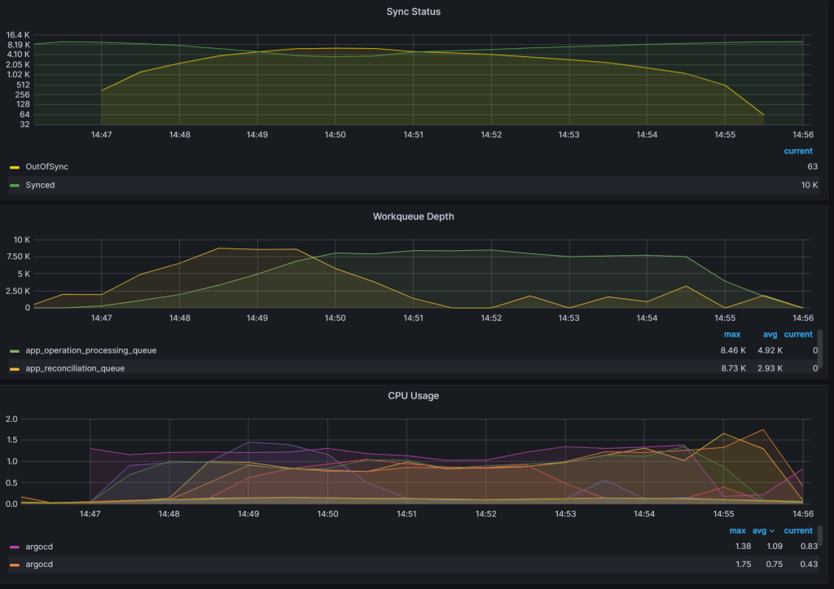Screen dimensions: 834x589
Task: Sort Workqueue Depth legend by max column
Action: click(732, 334)
